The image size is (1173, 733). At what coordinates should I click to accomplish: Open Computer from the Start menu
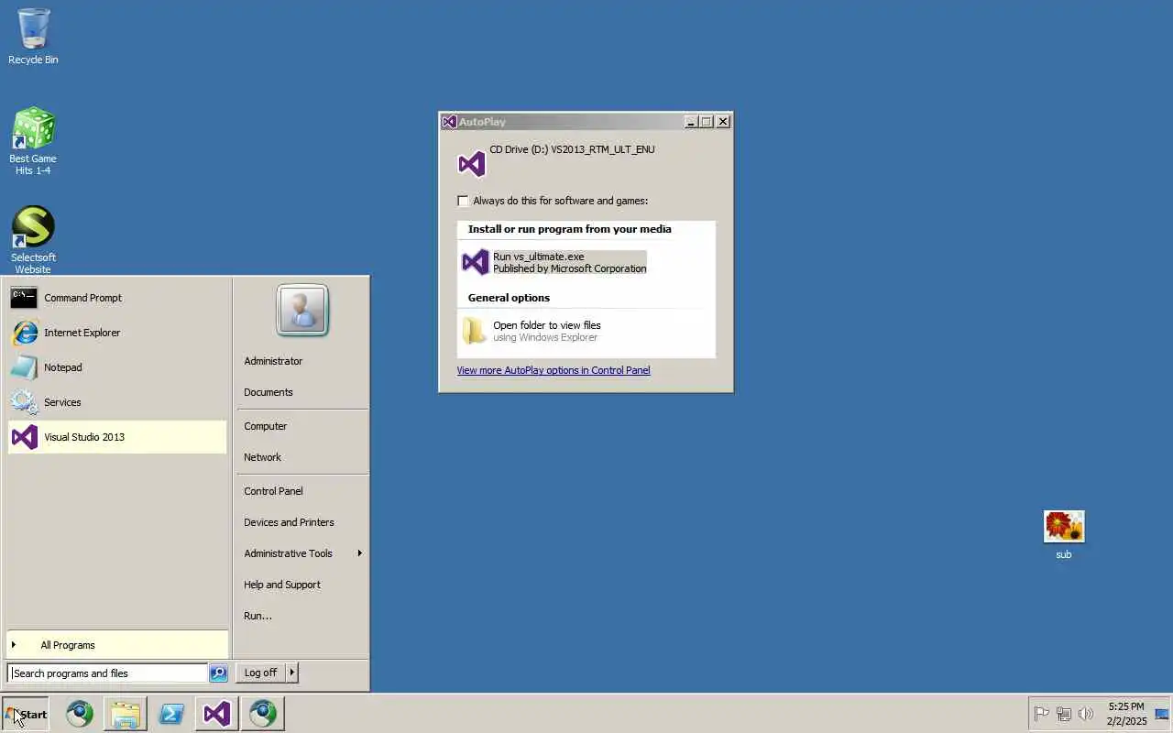click(x=302, y=426)
